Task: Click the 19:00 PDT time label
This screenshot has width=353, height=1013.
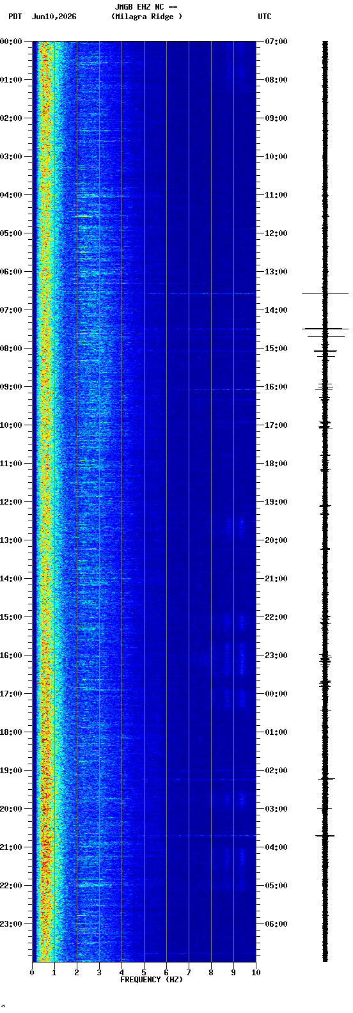Action: pyautogui.click(x=10, y=771)
